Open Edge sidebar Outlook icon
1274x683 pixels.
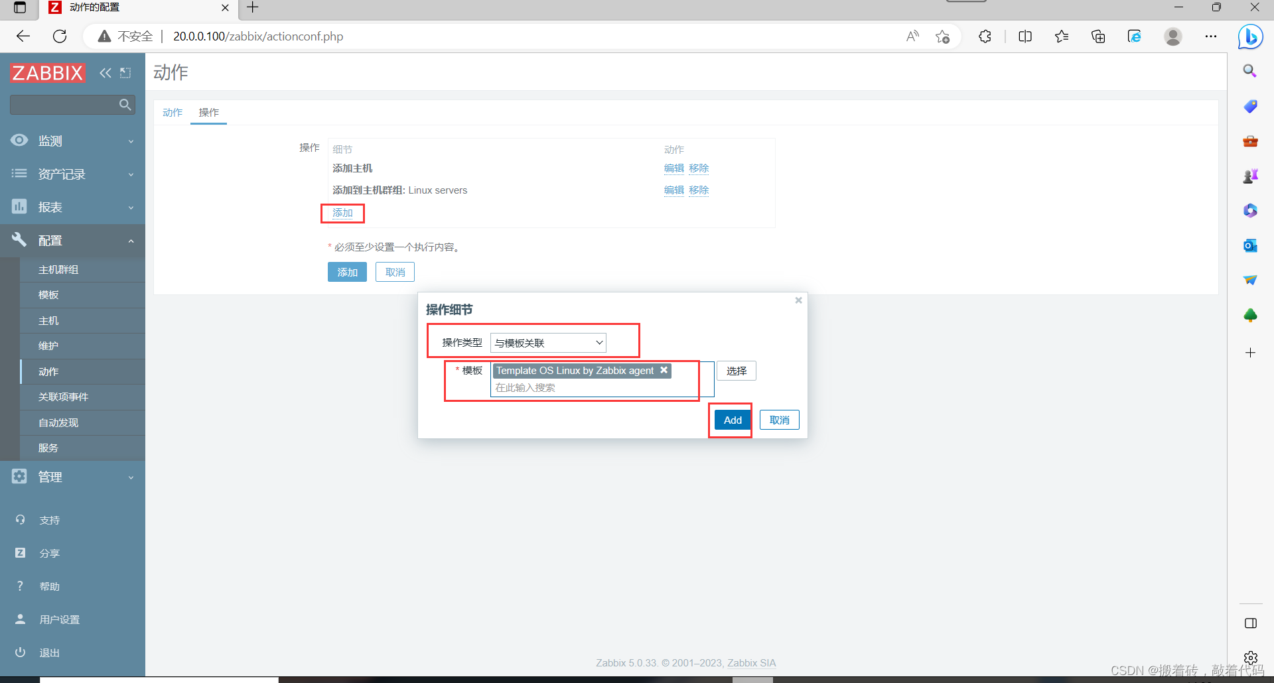tap(1250, 245)
